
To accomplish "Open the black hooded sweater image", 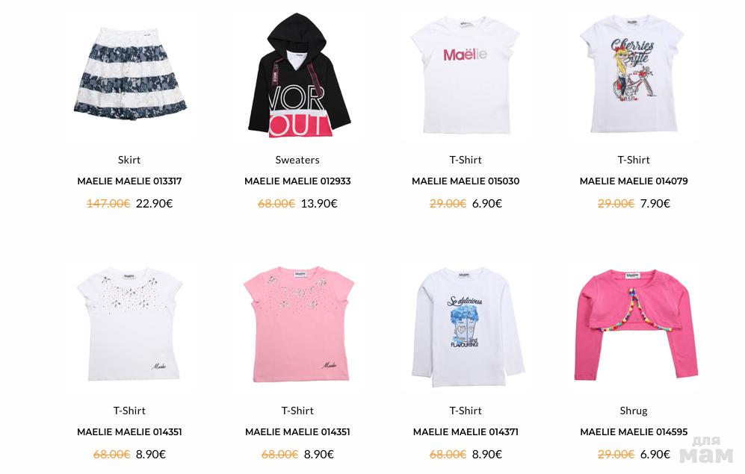I will (298, 75).
